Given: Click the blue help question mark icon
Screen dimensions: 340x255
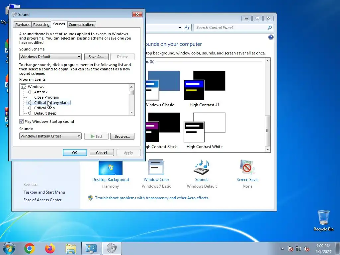Looking at the screenshot, I should pos(271,37).
